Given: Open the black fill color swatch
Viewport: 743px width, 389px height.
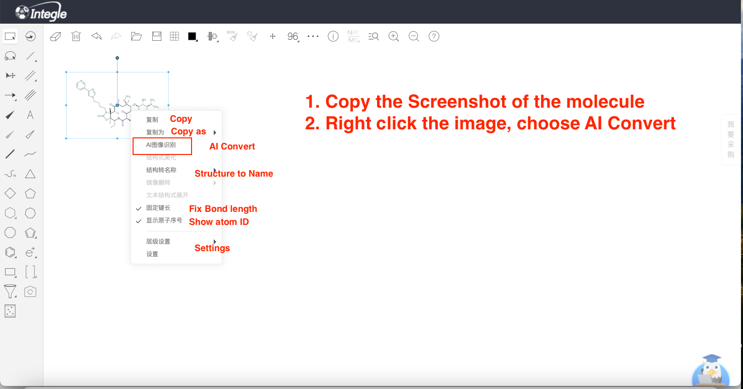Looking at the screenshot, I should click(x=192, y=36).
